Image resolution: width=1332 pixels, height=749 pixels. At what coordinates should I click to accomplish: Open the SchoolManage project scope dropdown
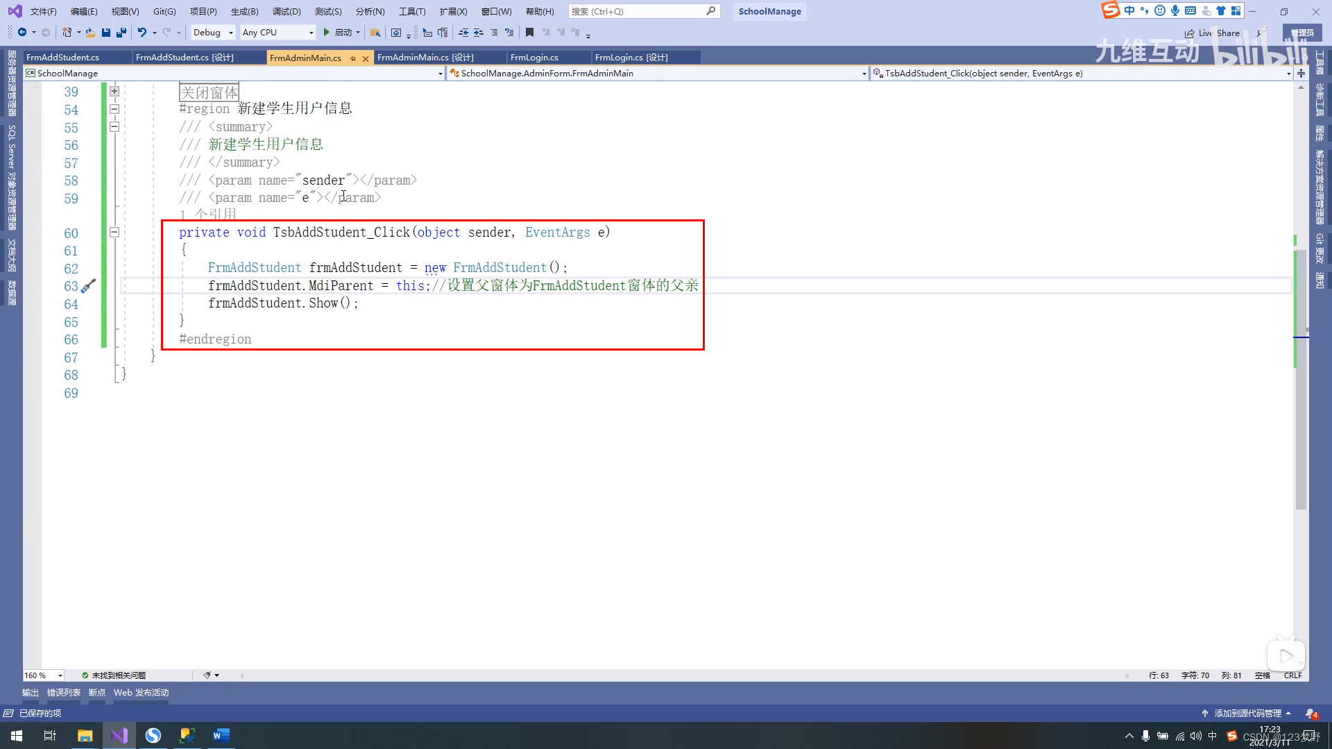(234, 73)
